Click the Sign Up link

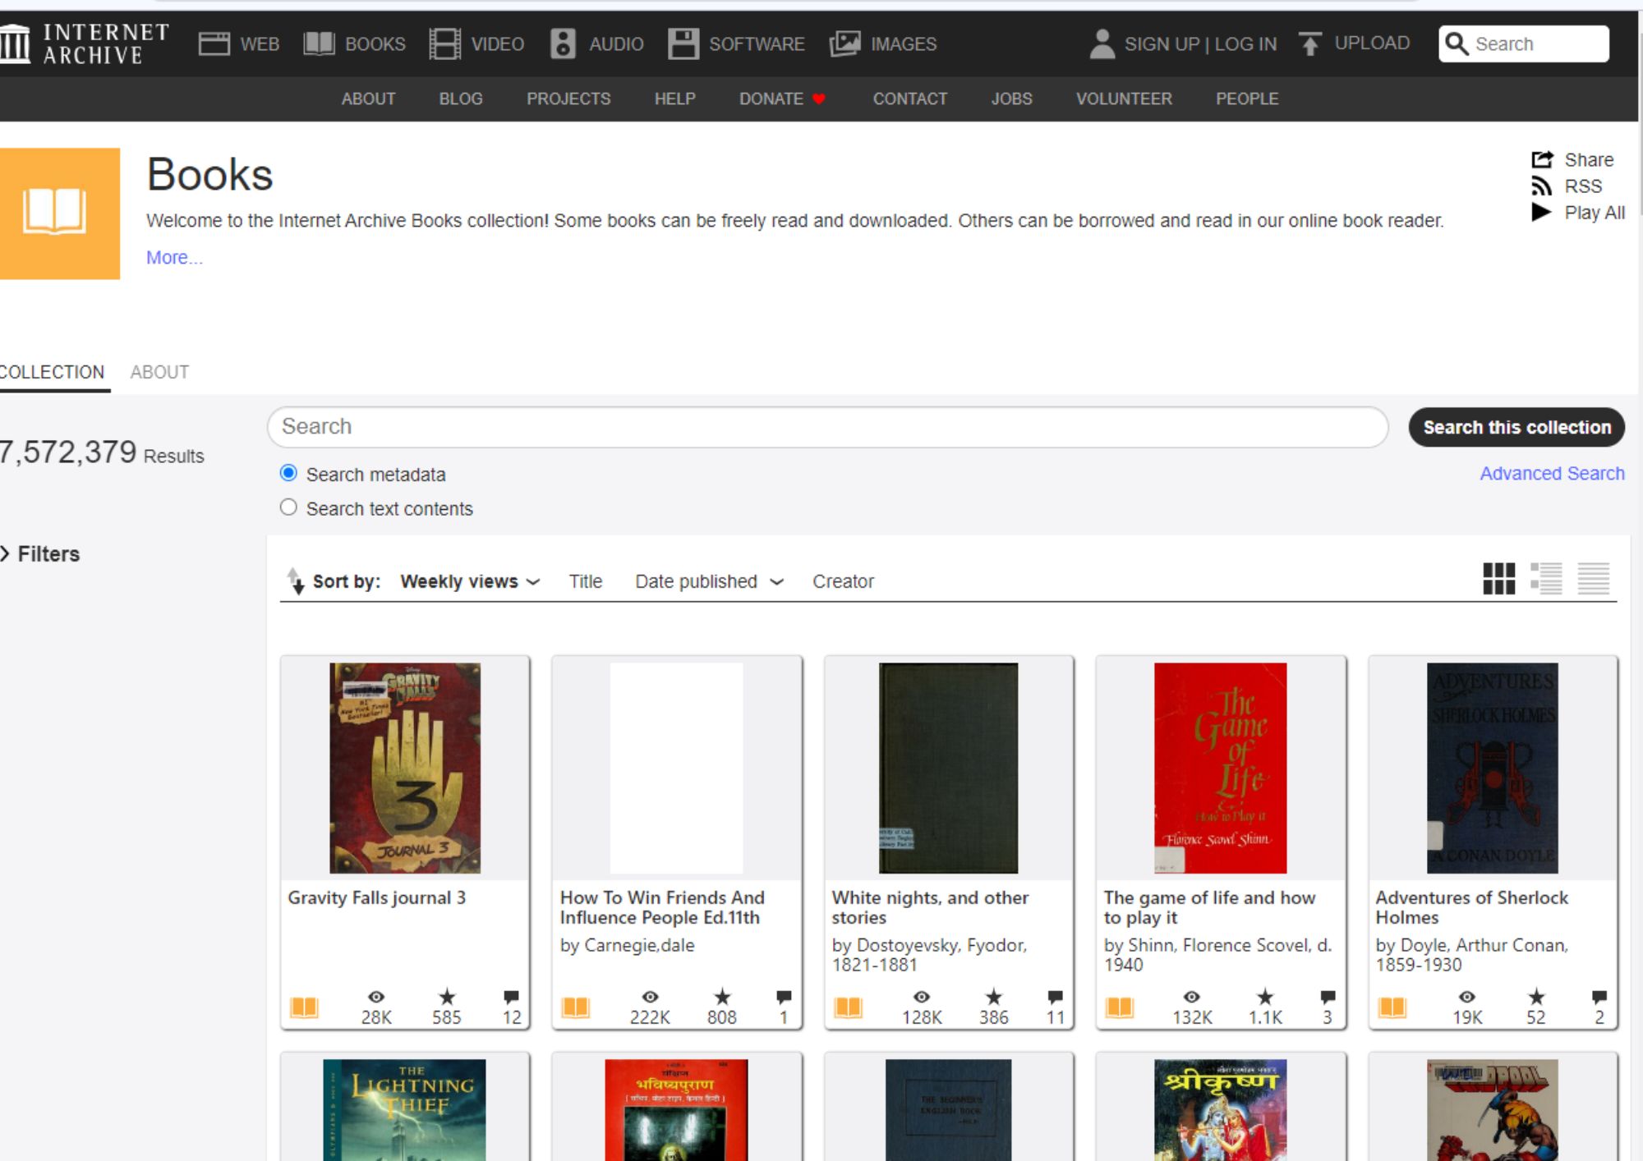point(1162,44)
